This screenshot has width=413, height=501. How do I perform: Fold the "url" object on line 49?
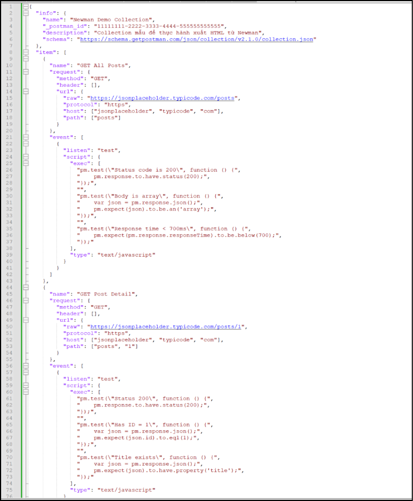pyautogui.click(x=26, y=320)
